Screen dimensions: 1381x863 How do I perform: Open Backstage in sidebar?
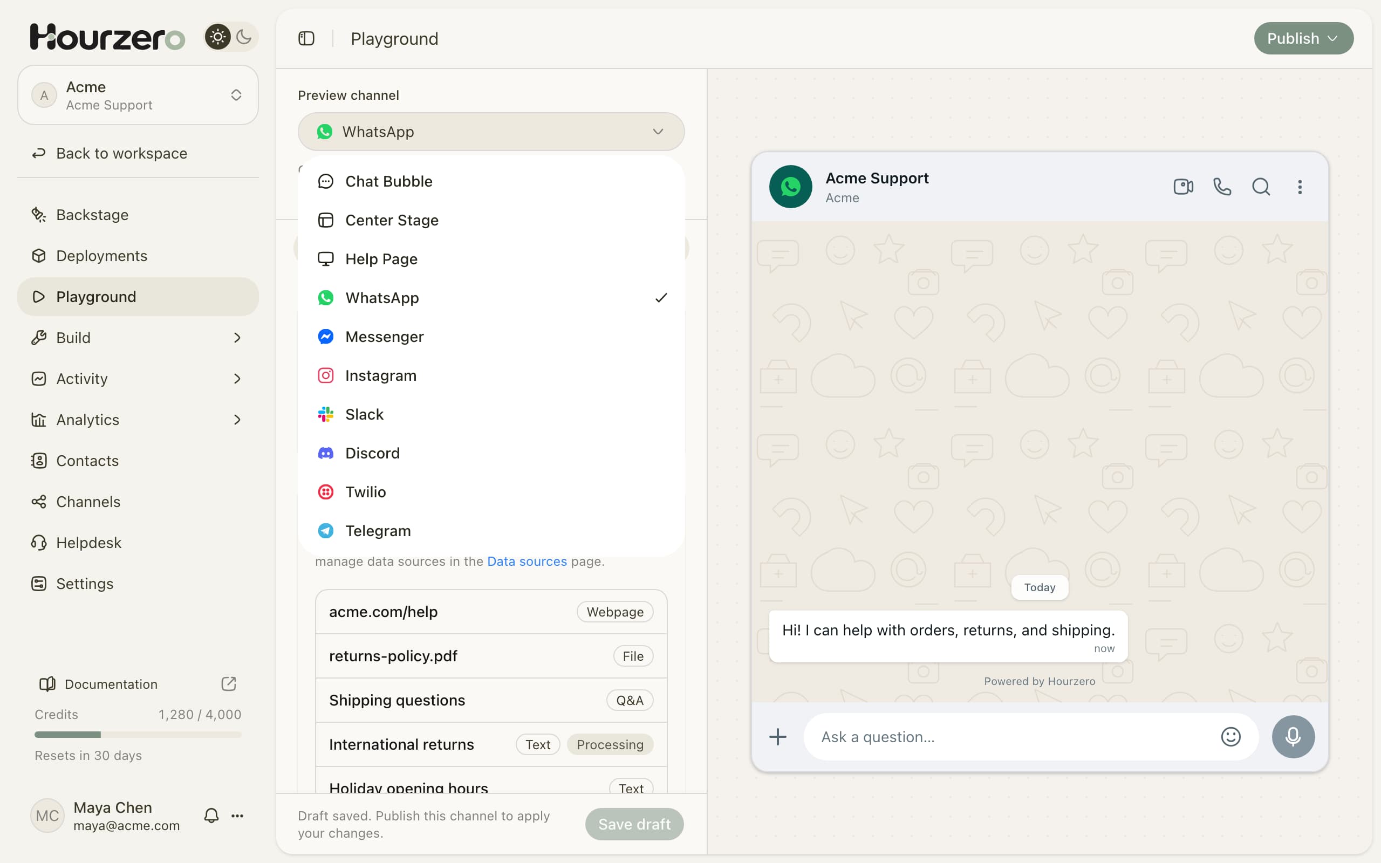[x=138, y=215]
